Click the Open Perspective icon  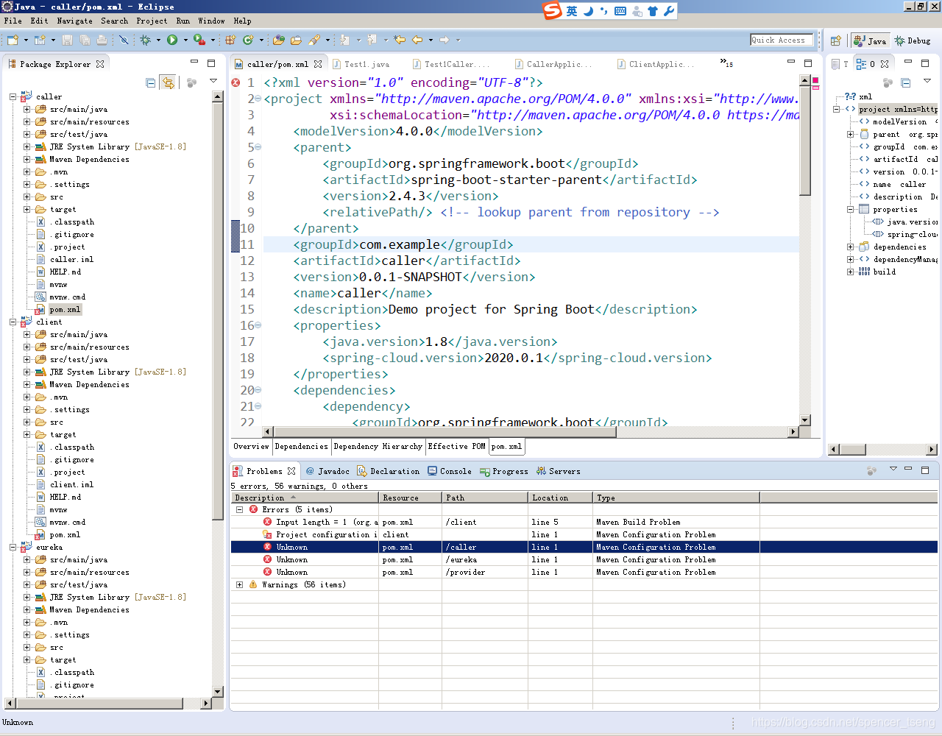[x=836, y=40]
